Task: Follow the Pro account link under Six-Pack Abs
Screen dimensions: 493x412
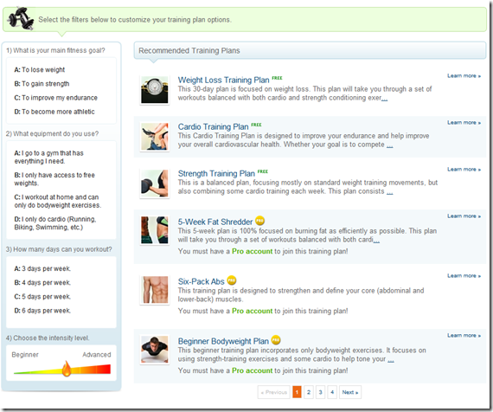Action: 253,311
